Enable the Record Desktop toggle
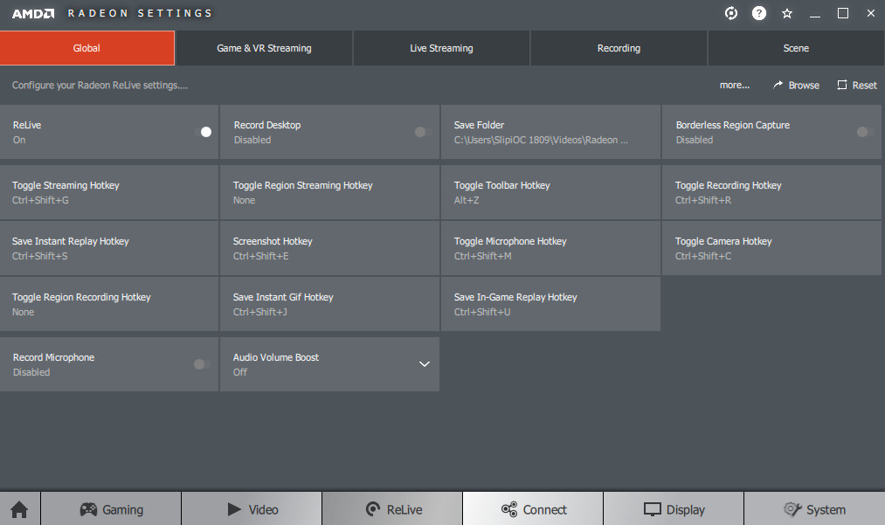 (x=423, y=132)
